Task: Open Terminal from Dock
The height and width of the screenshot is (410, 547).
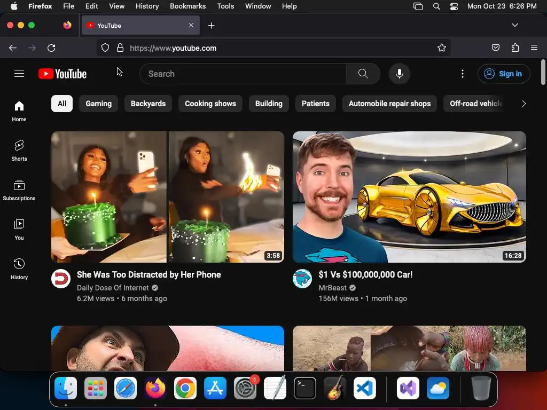Action: pos(305,388)
